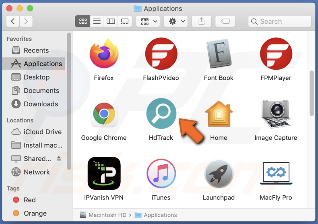Go forward with the right chevron button
This screenshot has height=224, width=318.
click(x=26, y=21)
